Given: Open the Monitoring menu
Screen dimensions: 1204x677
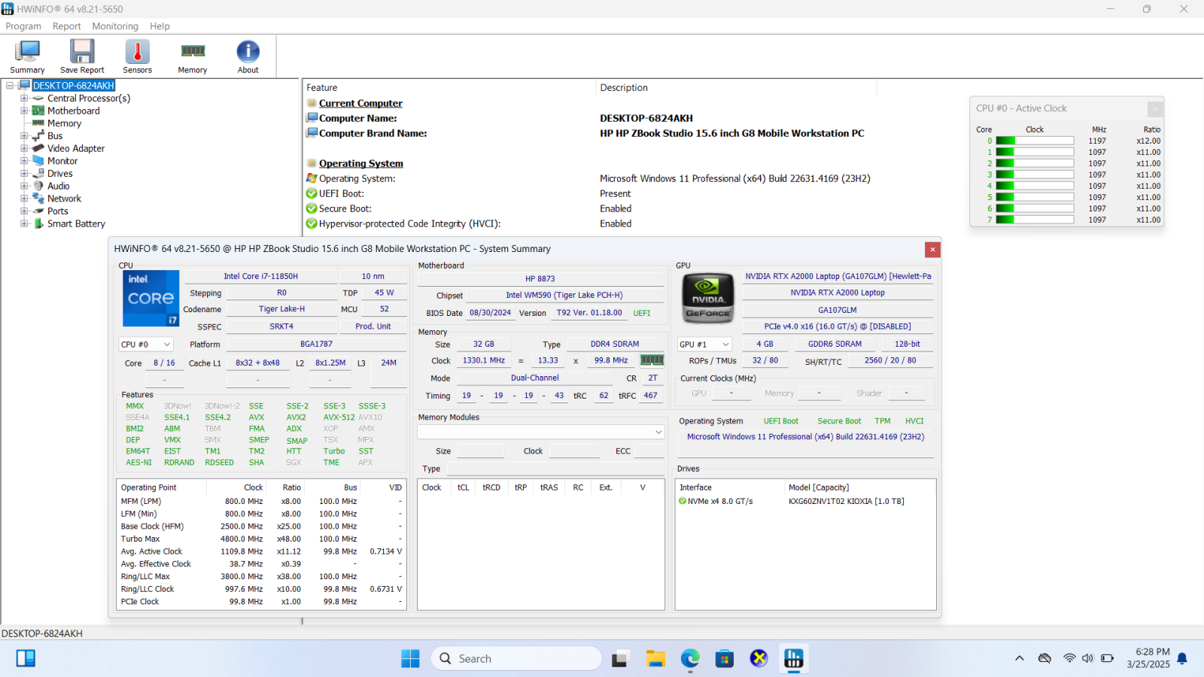Looking at the screenshot, I should pos(115,26).
